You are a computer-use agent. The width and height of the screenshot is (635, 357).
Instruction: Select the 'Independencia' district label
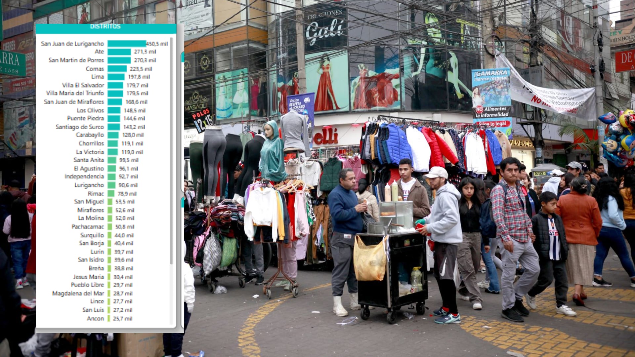(84, 177)
